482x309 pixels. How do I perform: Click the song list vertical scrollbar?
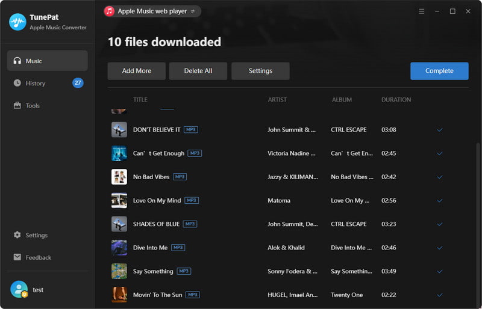click(477, 224)
